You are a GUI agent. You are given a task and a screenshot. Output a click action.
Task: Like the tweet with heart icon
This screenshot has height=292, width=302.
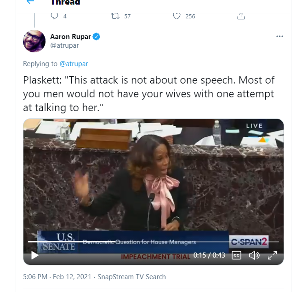tap(177, 16)
